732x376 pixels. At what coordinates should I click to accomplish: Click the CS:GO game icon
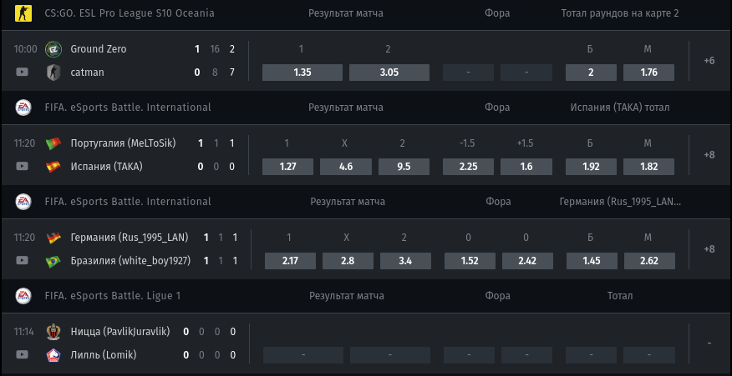pyautogui.click(x=23, y=13)
